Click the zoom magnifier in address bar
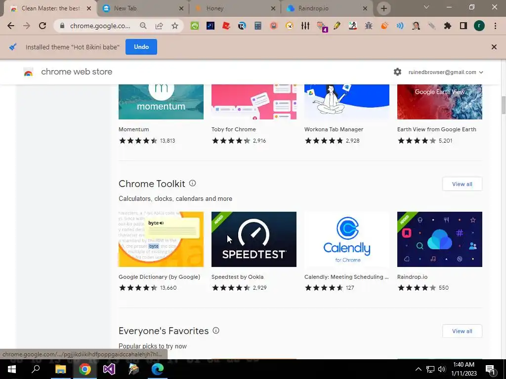The height and width of the screenshot is (379, 506). pos(143,26)
